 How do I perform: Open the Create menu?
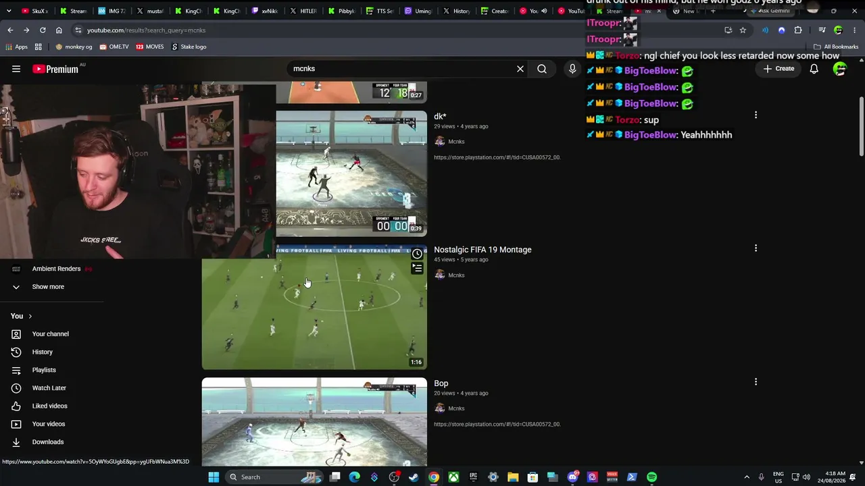779,69
